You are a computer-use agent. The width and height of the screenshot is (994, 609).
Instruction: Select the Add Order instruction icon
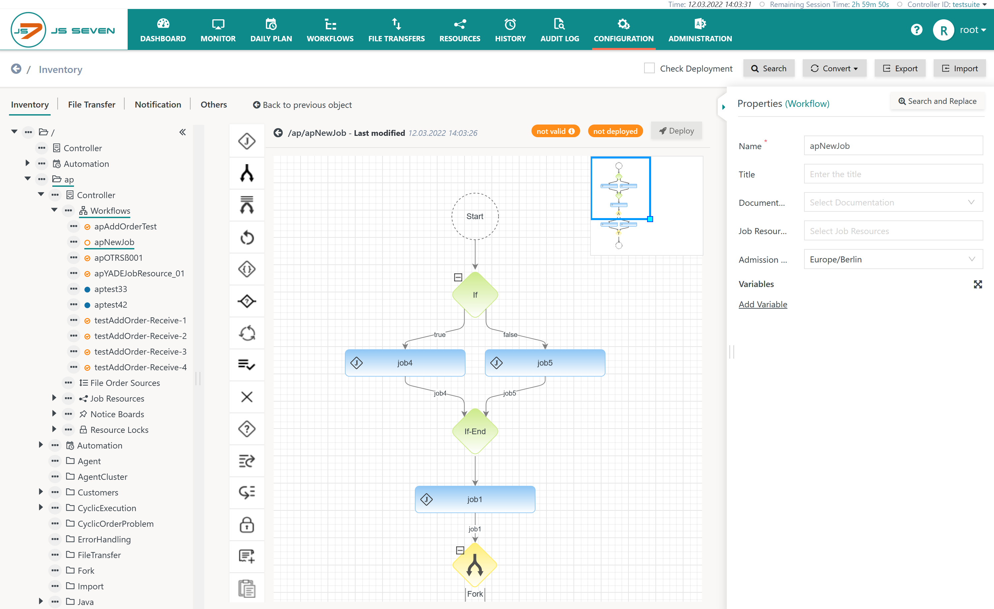(x=247, y=557)
